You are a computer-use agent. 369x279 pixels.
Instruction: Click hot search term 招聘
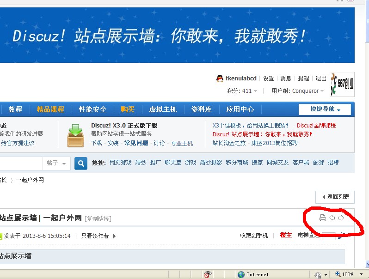point(333,163)
